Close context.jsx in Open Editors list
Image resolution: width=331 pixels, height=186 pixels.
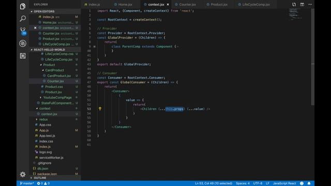tap(35, 28)
